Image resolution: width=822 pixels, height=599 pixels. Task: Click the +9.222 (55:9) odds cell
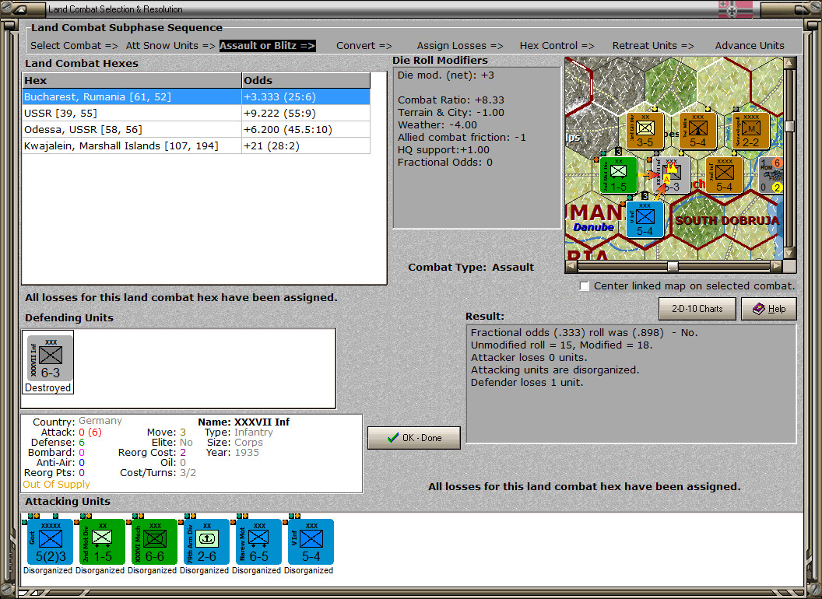click(x=306, y=114)
